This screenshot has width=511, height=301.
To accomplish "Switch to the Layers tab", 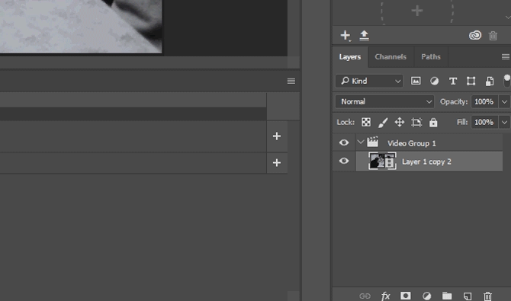I will [350, 56].
